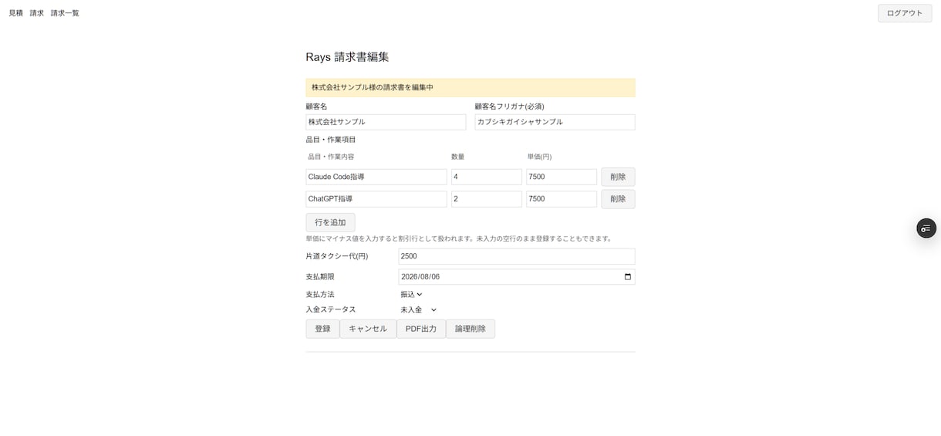Click the 入金ステータス label
The image size is (941, 436).
[331, 309]
